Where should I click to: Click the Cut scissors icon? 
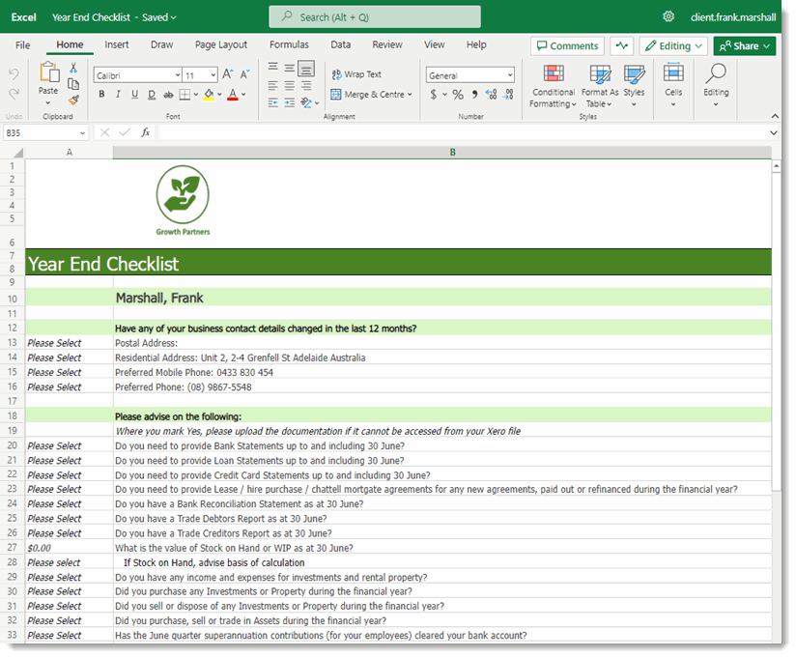(x=72, y=68)
